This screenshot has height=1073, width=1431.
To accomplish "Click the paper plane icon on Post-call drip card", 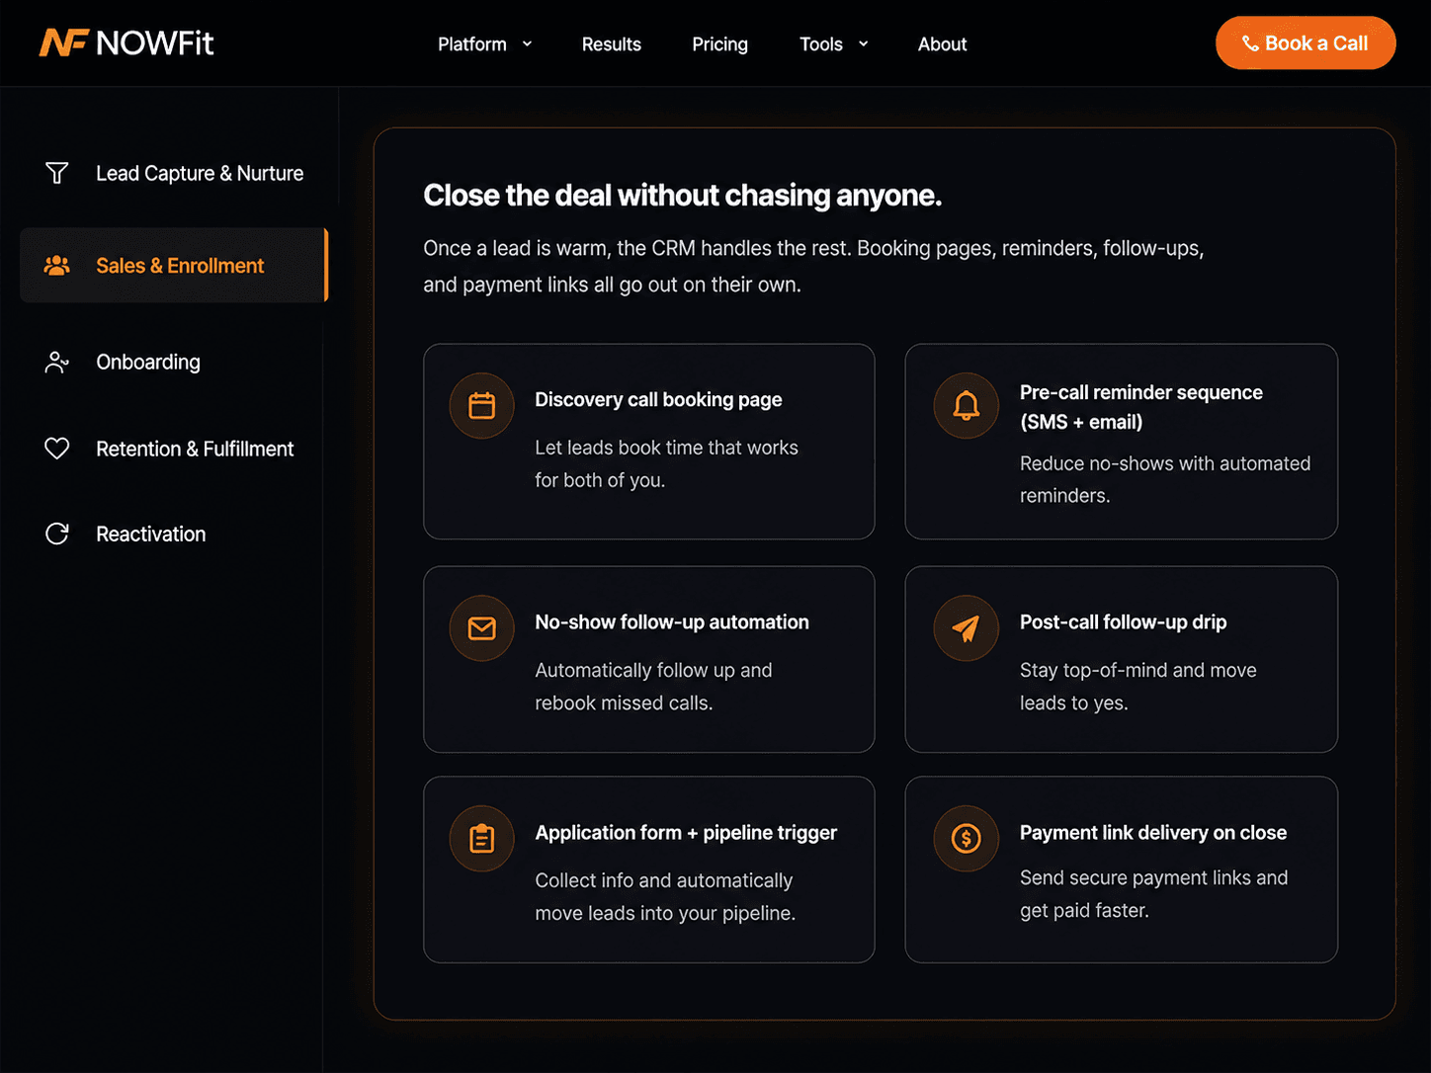I will [967, 628].
